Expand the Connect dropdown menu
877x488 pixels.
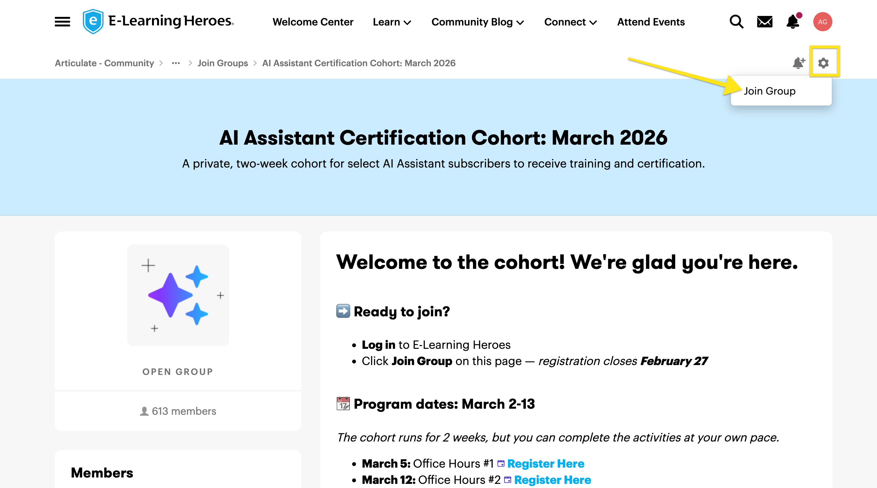pos(570,22)
